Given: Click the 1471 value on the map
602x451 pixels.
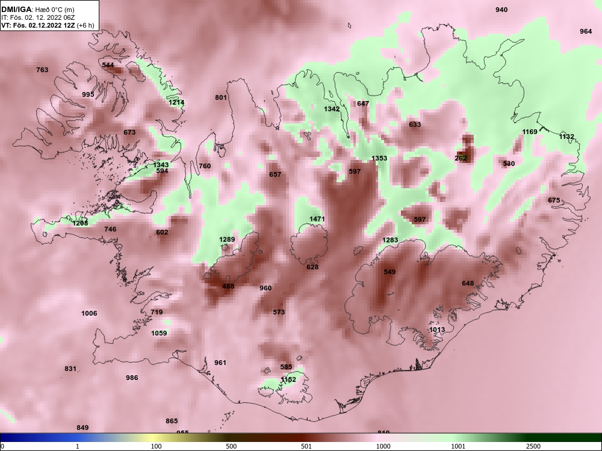Looking at the screenshot, I should click(317, 219).
